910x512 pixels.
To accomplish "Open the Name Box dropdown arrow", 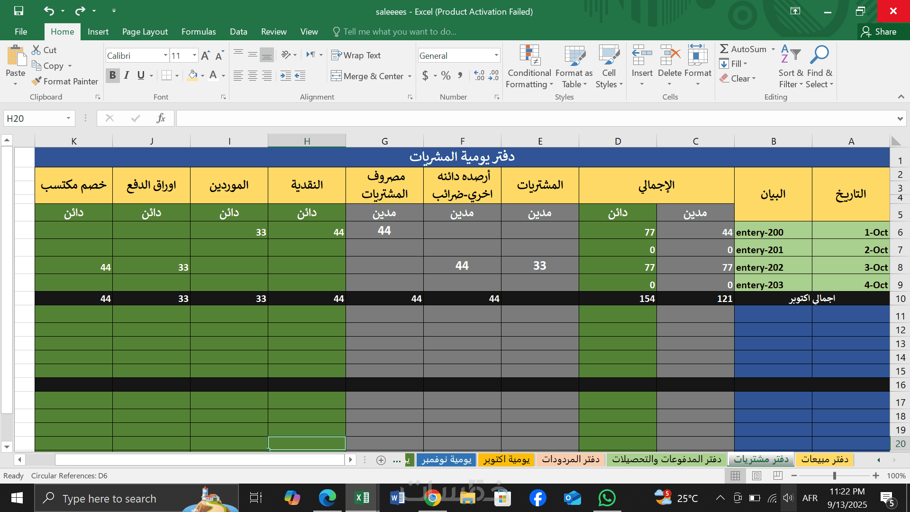I will click(x=68, y=119).
